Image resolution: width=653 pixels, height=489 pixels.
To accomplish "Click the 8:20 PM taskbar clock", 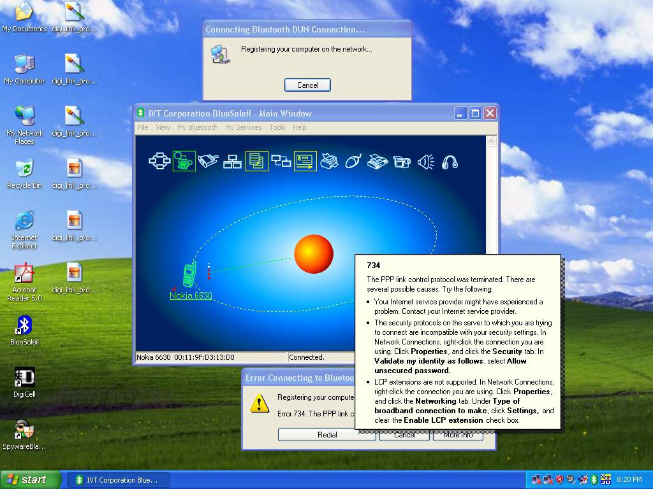I will coord(629,480).
